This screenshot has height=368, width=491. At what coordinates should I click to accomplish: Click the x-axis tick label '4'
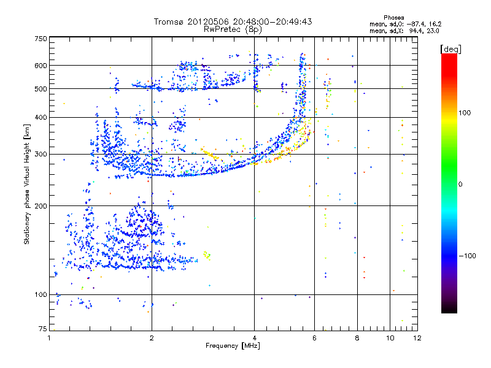point(254,338)
